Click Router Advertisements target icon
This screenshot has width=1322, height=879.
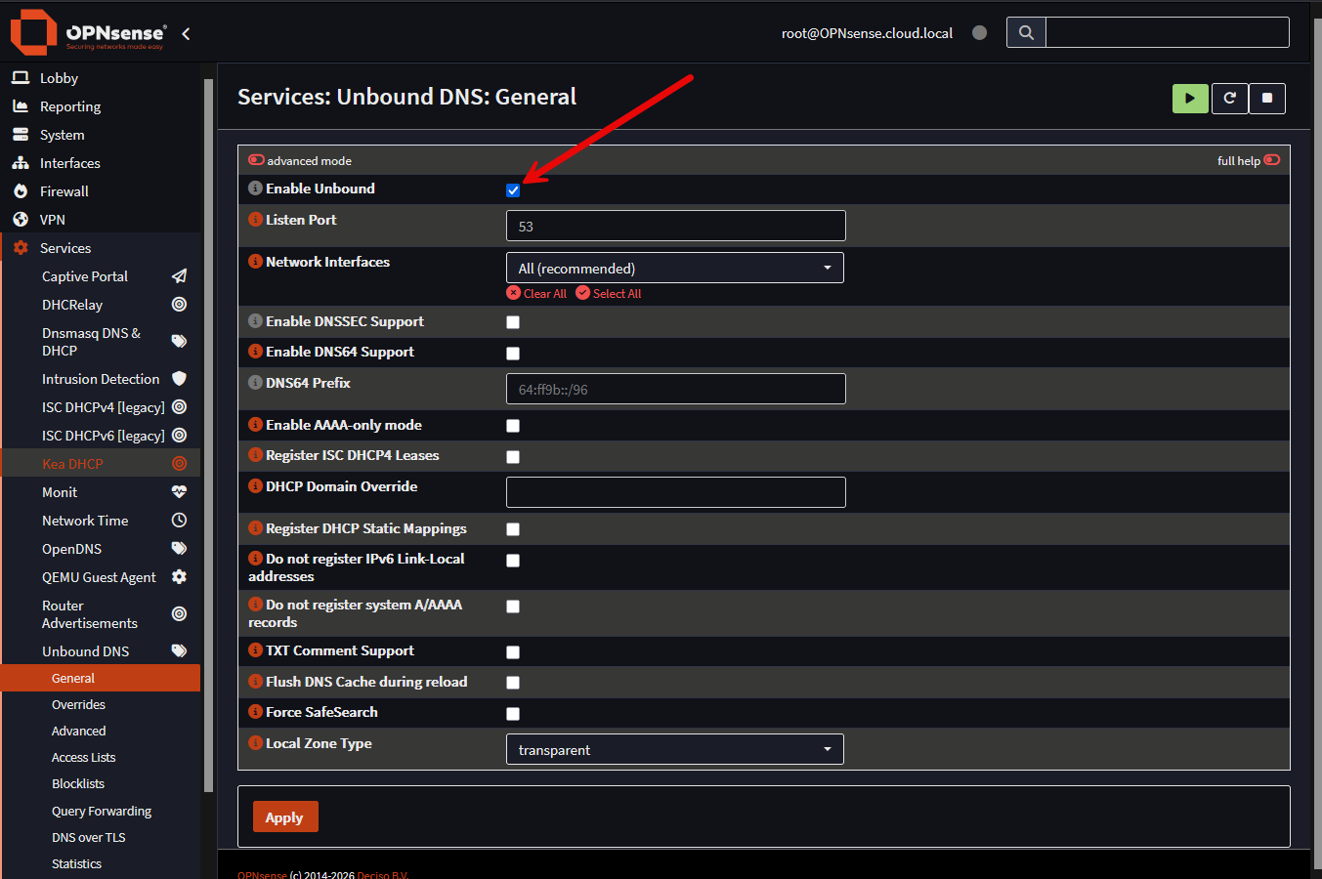[179, 614]
